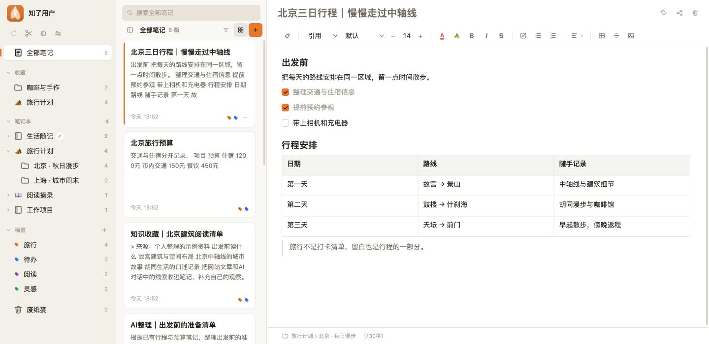Uncheck 提前预约参观 checkbox

pos(285,108)
